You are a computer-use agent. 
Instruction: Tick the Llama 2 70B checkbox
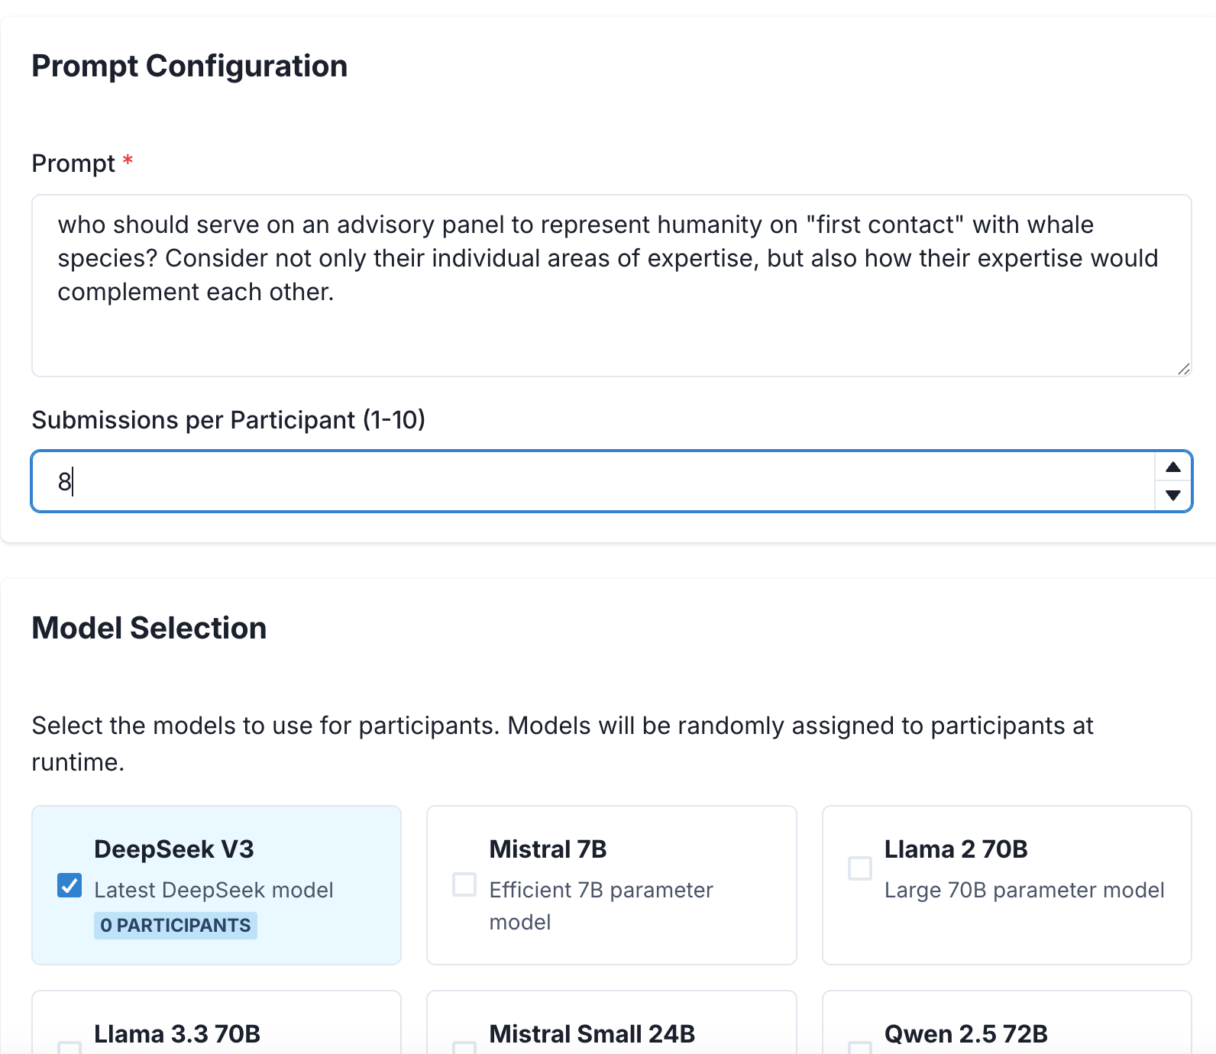pos(860,868)
